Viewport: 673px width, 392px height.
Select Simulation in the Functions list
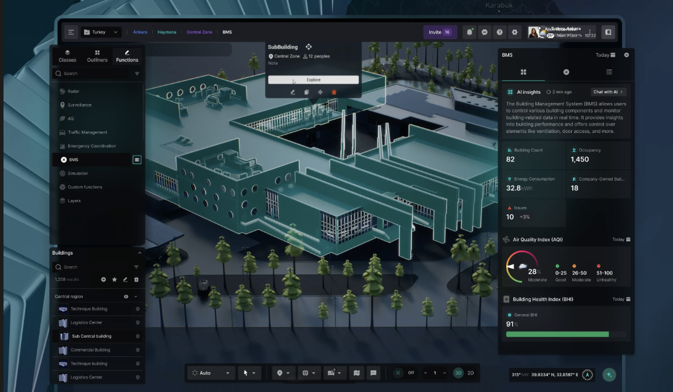[78, 173]
